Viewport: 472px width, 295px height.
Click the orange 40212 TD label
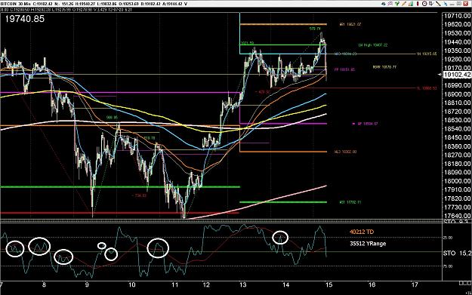pyautogui.click(x=362, y=232)
